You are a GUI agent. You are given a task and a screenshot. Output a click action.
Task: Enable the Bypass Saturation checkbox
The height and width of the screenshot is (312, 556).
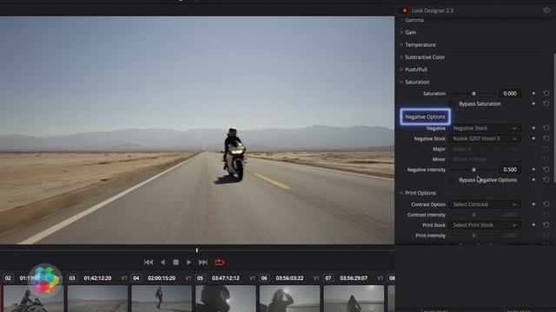[452, 104]
